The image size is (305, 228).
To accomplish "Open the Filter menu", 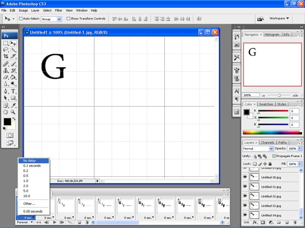I will click(x=59, y=10).
